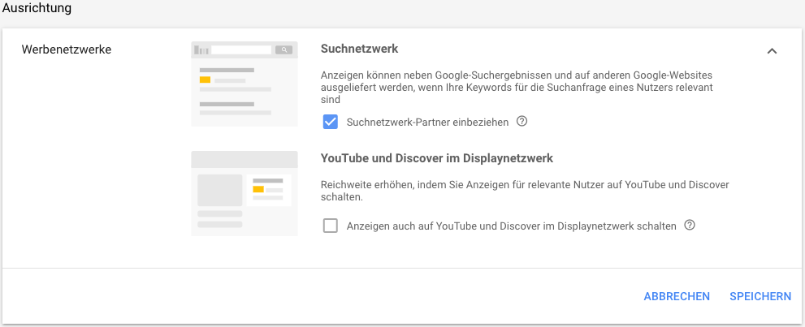Click the Suchnetzwerk heading
This screenshot has width=805, height=327.
pyautogui.click(x=359, y=49)
